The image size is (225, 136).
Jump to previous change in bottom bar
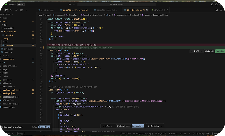(103, 126)
